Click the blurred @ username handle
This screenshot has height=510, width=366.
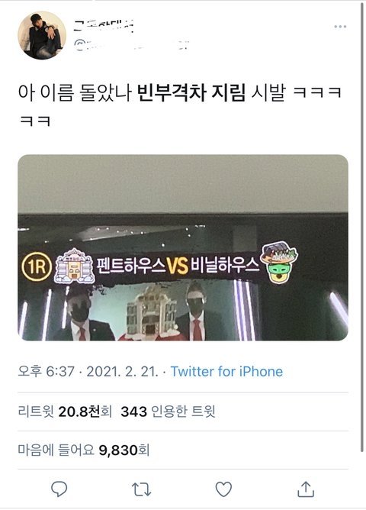[x=131, y=45]
